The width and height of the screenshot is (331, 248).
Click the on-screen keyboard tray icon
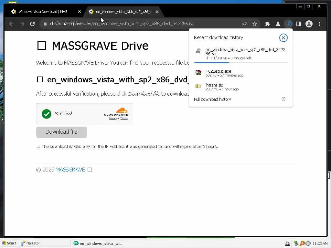pyautogui.click(x=287, y=243)
